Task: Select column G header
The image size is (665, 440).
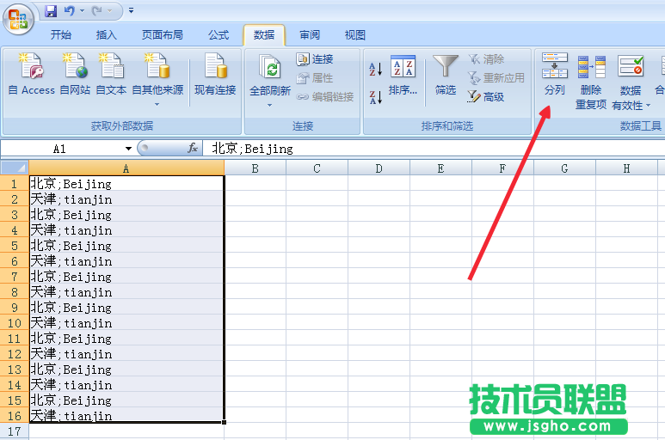Action: pos(565,168)
